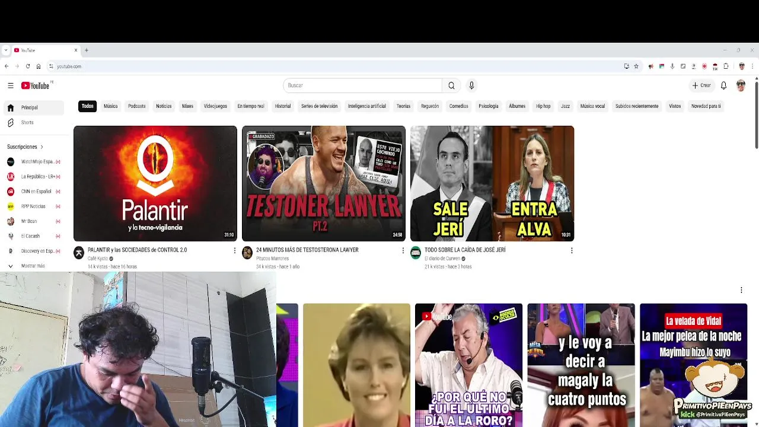Screen dimensions: 759x427
Task: Click El diario de Curwen channel avatar
Action: [416, 253]
